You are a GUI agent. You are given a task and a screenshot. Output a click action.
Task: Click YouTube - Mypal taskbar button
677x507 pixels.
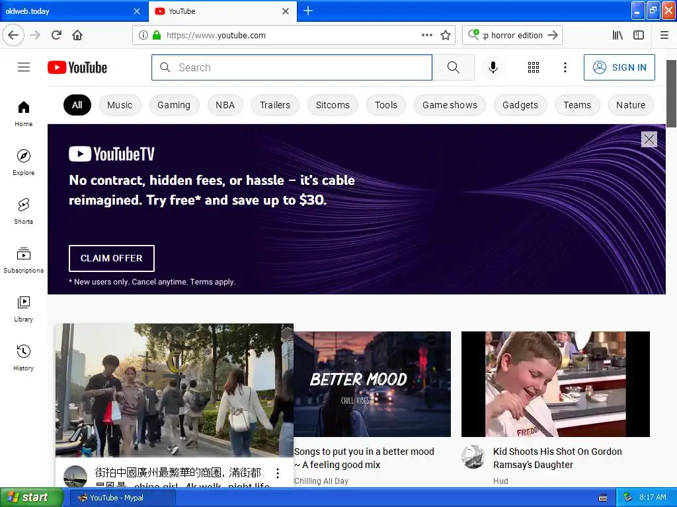pyautogui.click(x=122, y=498)
